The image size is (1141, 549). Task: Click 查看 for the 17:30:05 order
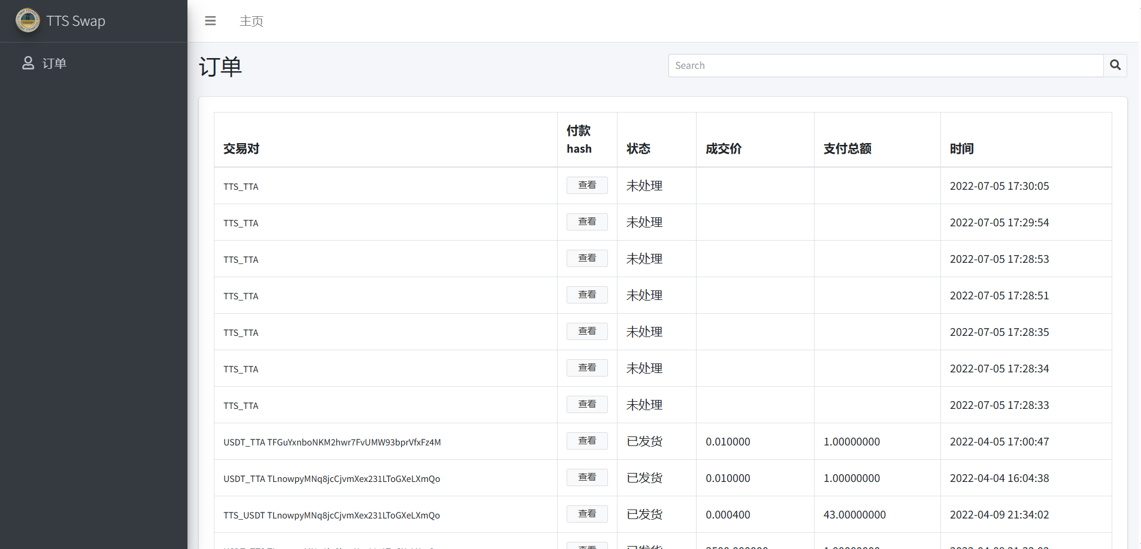(x=587, y=186)
